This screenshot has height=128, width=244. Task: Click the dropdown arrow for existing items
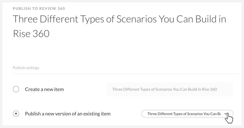click(226, 114)
